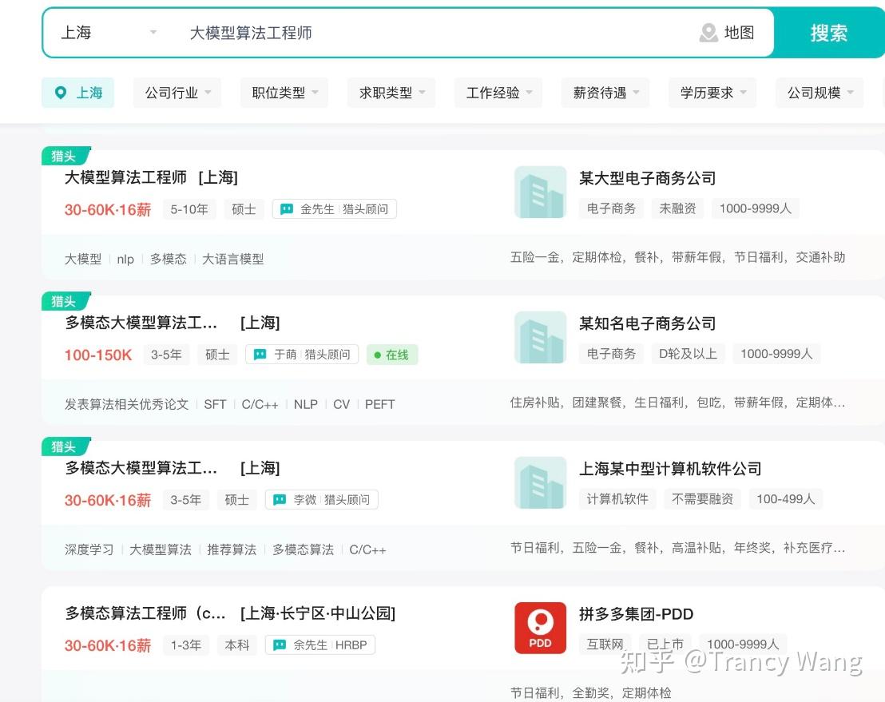
Task: Click the 发表算法相关优秀论文 tag
Action: (x=126, y=404)
